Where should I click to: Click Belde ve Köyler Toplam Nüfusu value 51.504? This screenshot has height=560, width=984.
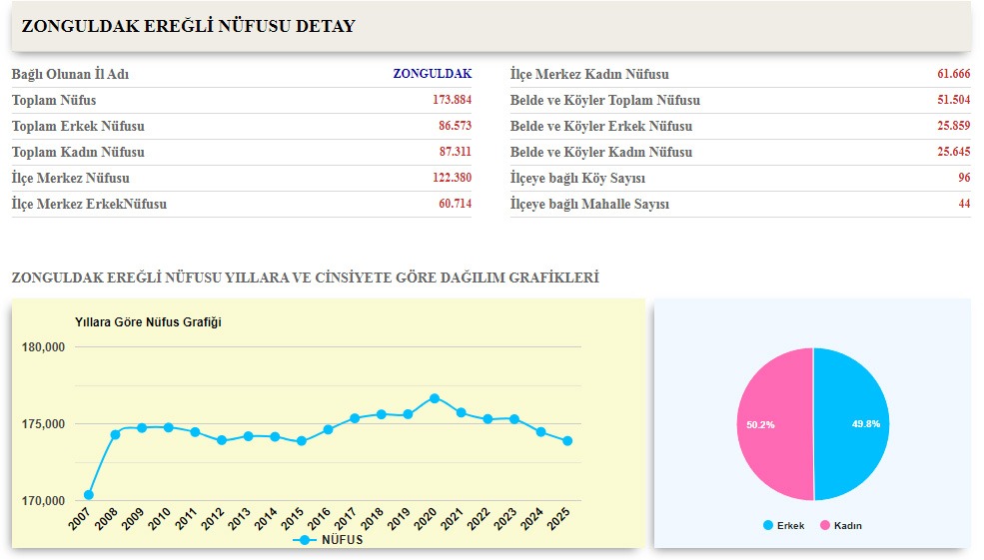(951, 100)
